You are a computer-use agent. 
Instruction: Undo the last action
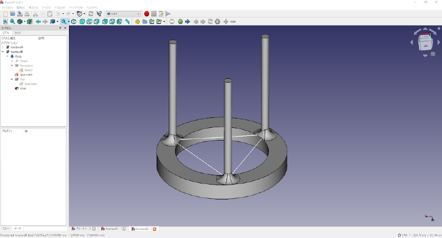[x=58, y=14]
